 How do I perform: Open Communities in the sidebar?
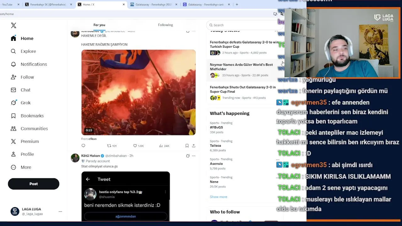point(29,128)
